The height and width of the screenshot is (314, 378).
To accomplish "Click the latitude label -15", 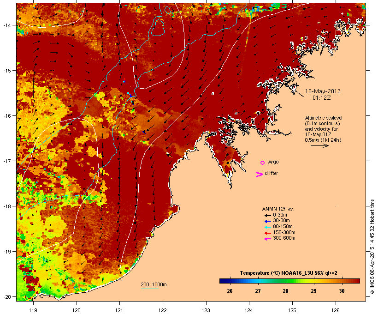I will coord(6,71).
